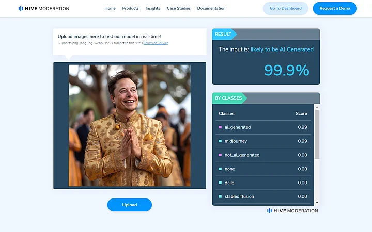Click the classes list scrollbar thumb
This screenshot has width=372, height=232.
click(x=317, y=134)
